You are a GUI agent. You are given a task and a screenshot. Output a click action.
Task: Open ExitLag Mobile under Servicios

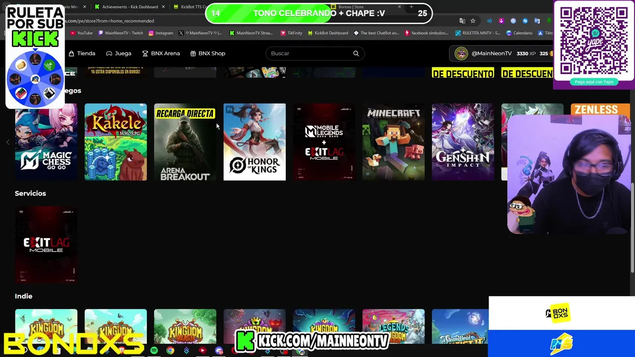46,245
